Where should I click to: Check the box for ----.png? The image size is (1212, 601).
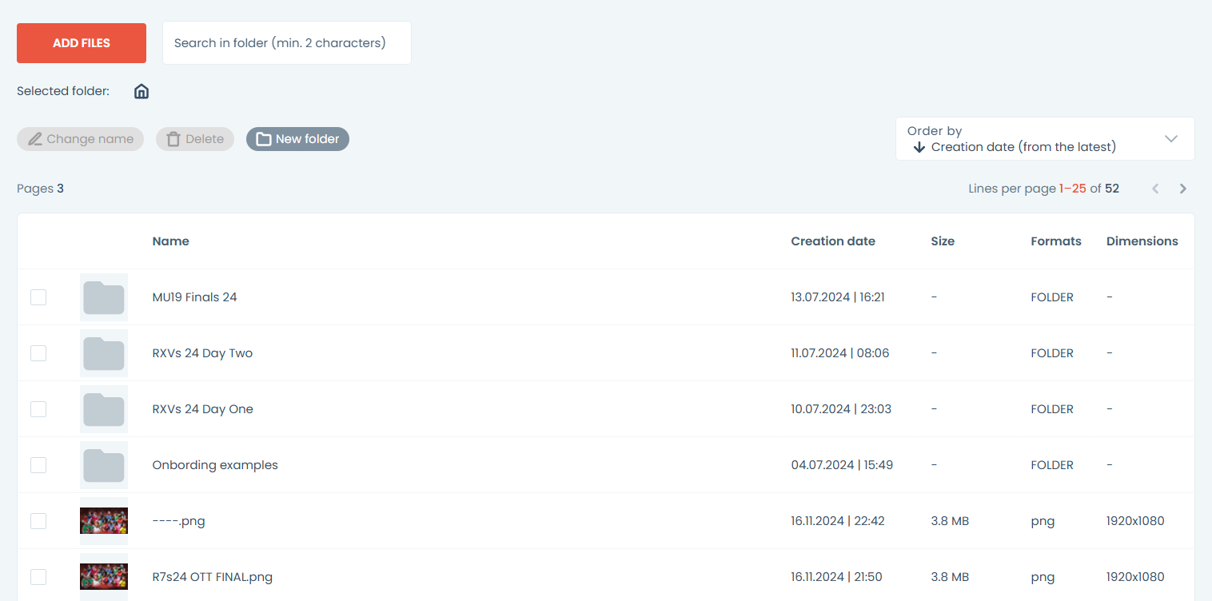[38, 521]
